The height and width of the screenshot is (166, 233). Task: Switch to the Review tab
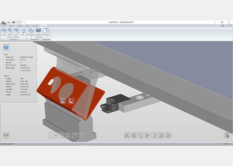click(x=36, y=26)
